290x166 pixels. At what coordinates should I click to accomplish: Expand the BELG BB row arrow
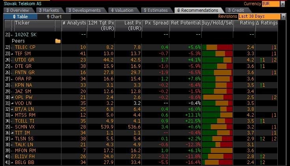[x=12, y=163]
